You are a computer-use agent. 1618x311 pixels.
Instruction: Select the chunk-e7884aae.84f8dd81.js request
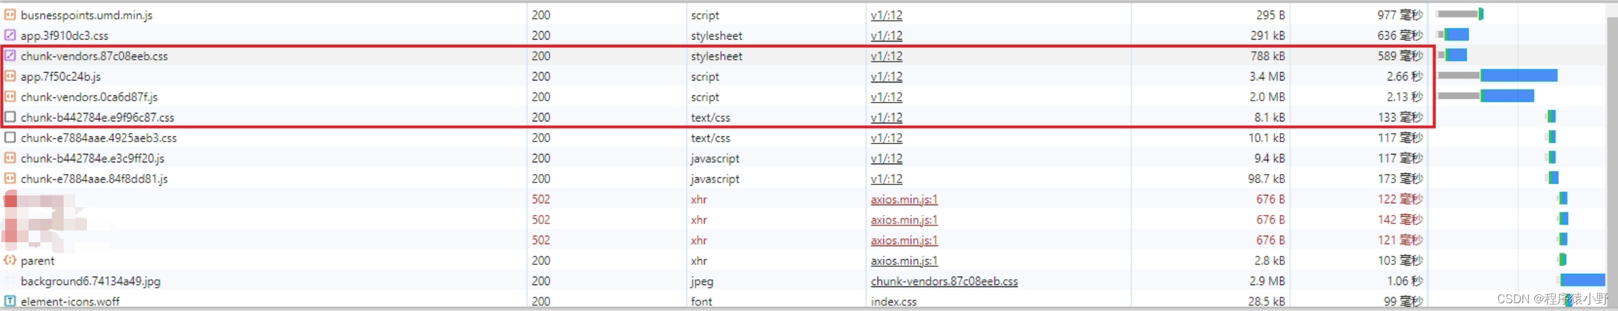pyautogui.click(x=94, y=179)
